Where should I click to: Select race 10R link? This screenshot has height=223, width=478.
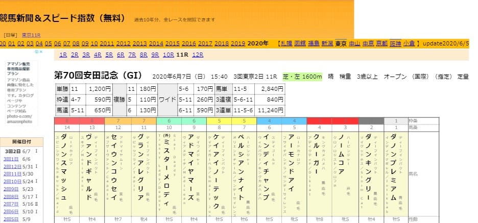pos(168,55)
